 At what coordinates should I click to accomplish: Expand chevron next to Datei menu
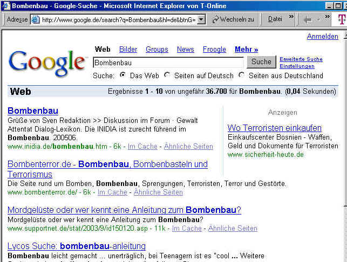tap(291, 16)
